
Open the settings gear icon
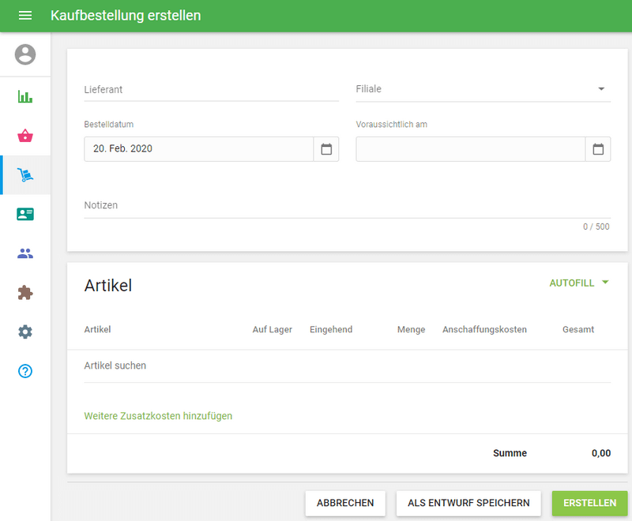pyautogui.click(x=24, y=332)
